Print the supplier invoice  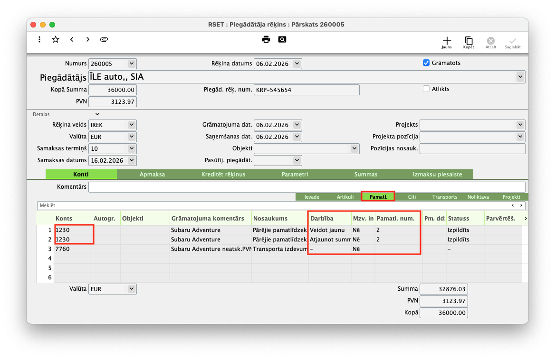(x=266, y=39)
